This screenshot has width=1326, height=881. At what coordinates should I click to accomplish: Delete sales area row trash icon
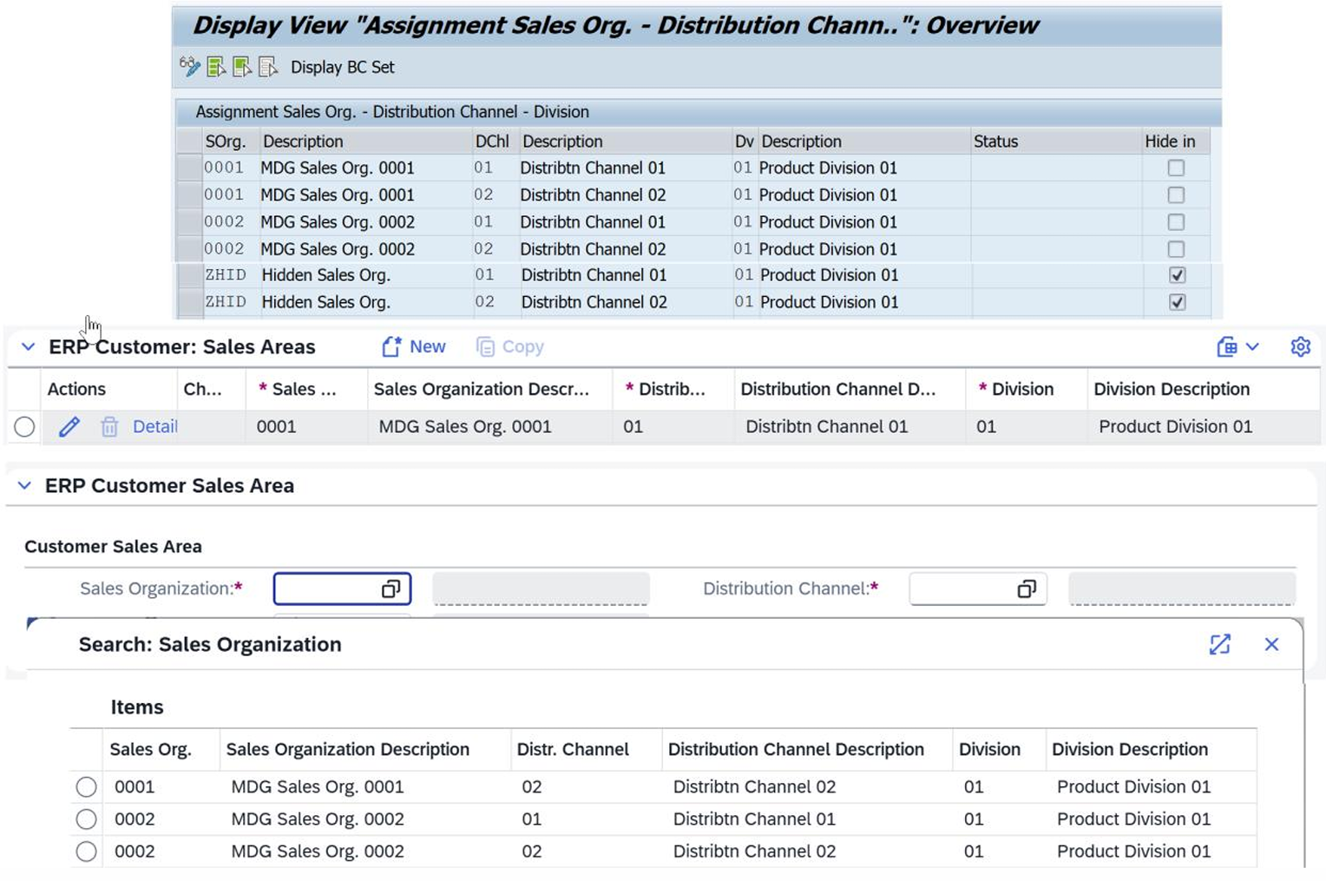pos(109,426)
